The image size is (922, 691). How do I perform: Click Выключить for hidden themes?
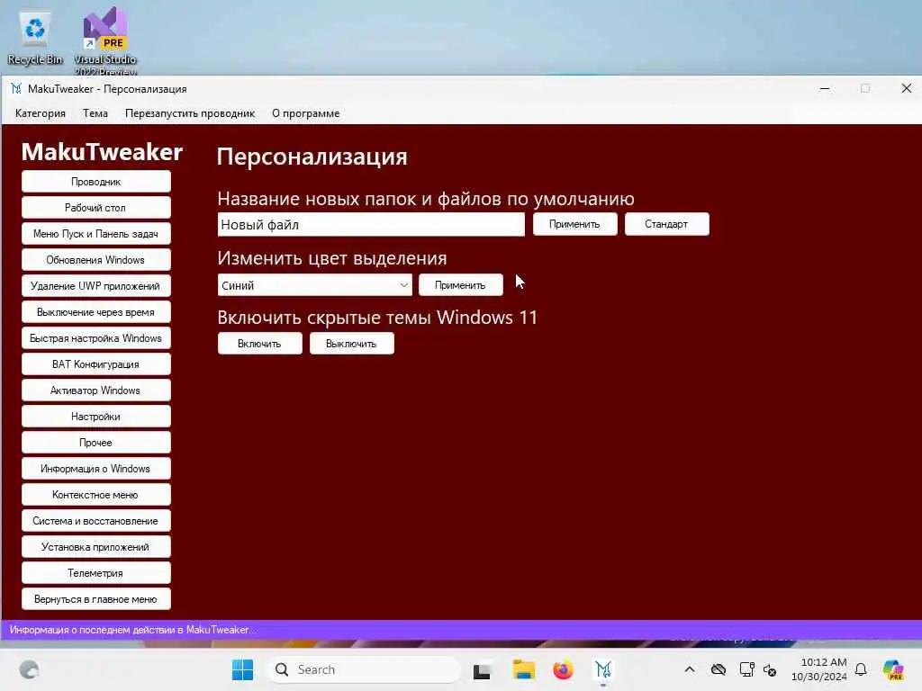point(352,344)
